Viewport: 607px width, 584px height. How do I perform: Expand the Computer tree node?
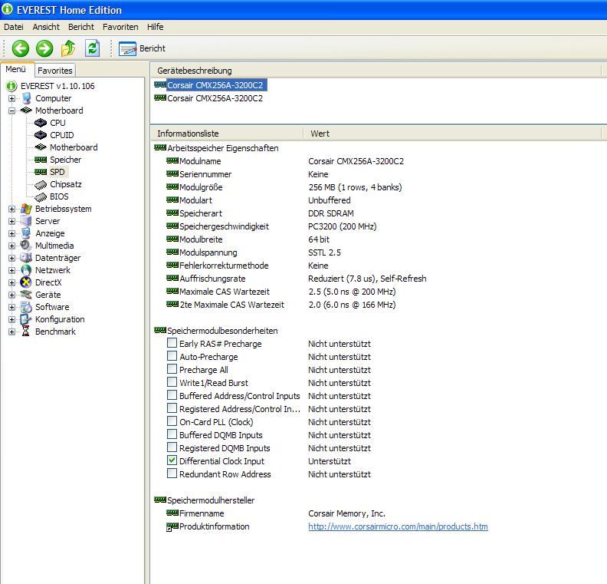coord(12,99)
